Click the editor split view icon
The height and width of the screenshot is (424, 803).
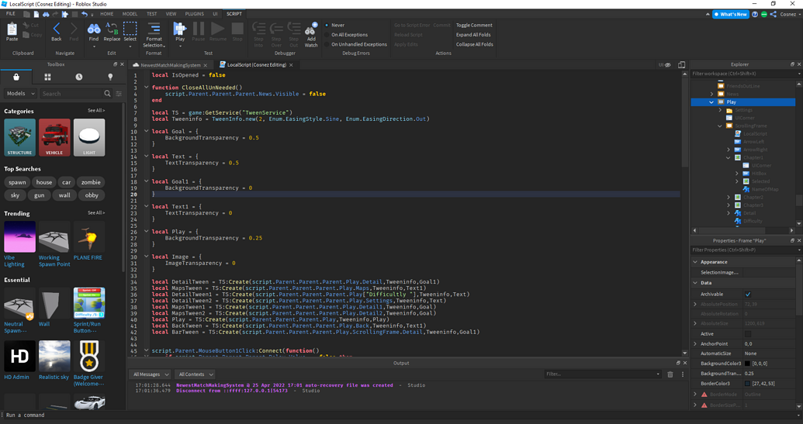[x=682, y=65]
